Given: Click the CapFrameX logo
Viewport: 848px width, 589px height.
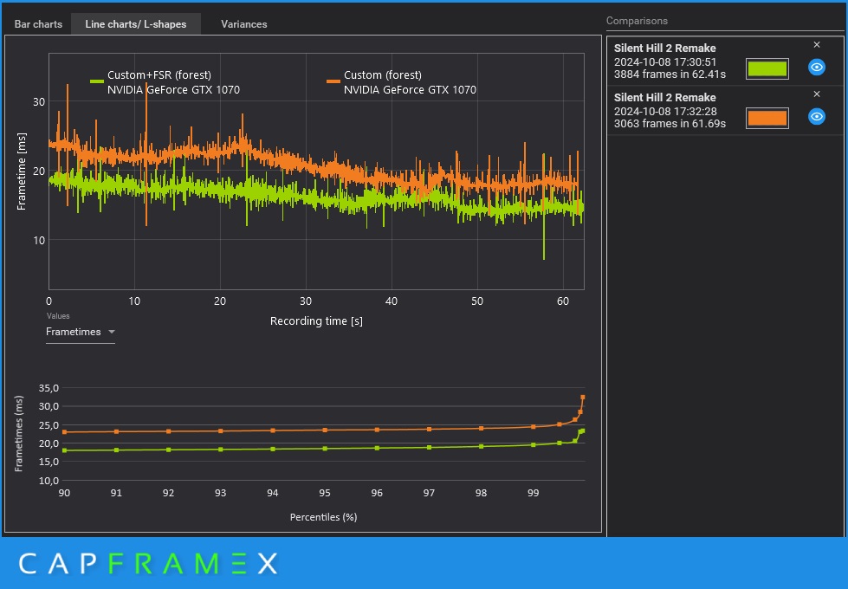Looking at the screenshot, I should (x=148, y=564).
